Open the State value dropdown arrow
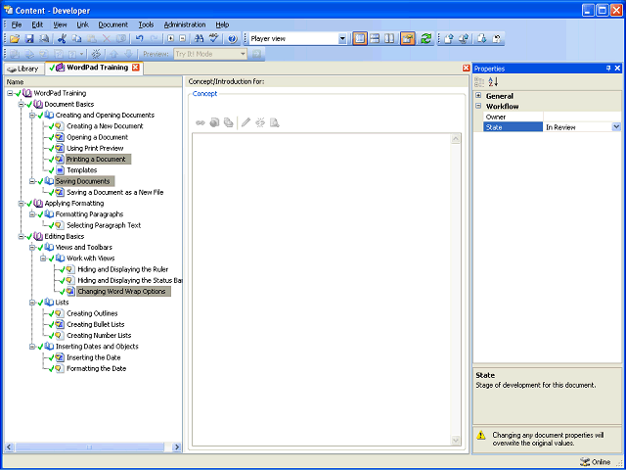The image size is (626, 470). (616, 127)
